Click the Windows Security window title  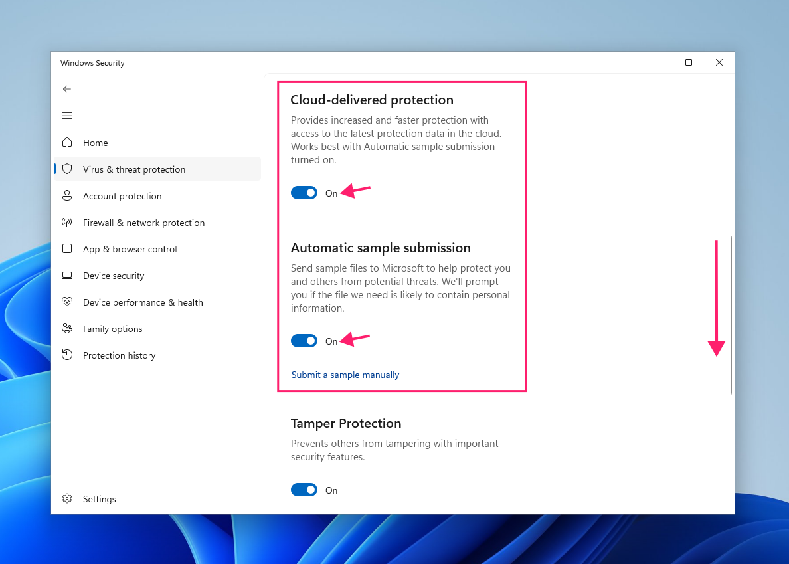coord(92,63)
